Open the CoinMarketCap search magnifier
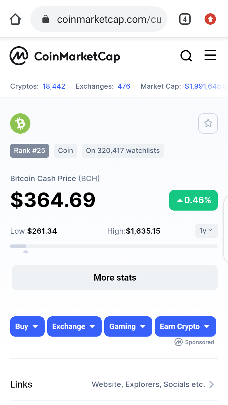 point(186,56)
